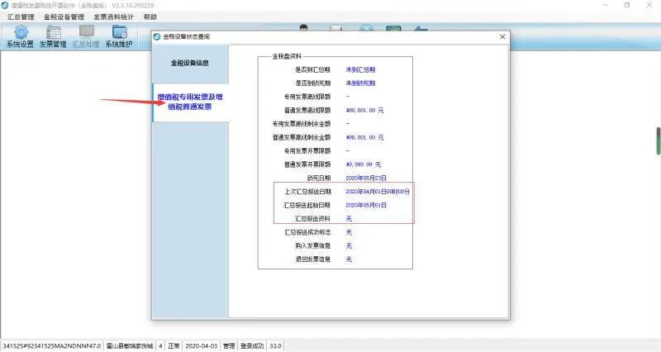
Task: Click the 普通发票离线限额 amount value
Action: [364, 111]
